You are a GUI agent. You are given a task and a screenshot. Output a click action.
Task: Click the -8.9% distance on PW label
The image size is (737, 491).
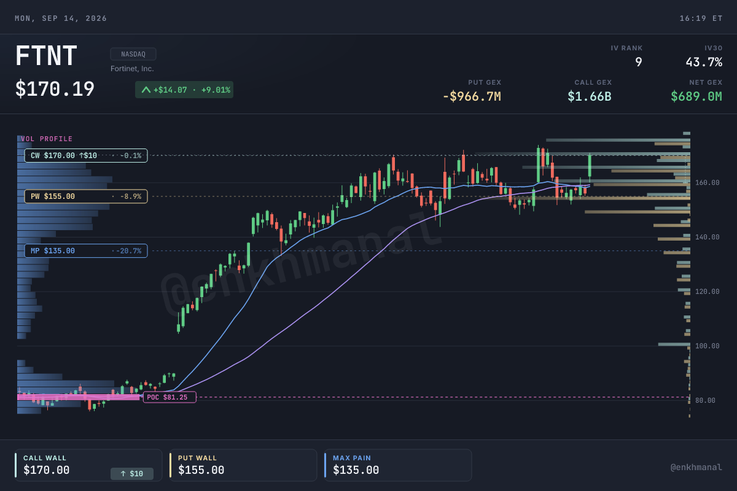point(130,196)
